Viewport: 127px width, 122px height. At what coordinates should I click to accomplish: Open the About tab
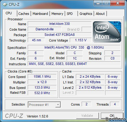tap(100, 14)
